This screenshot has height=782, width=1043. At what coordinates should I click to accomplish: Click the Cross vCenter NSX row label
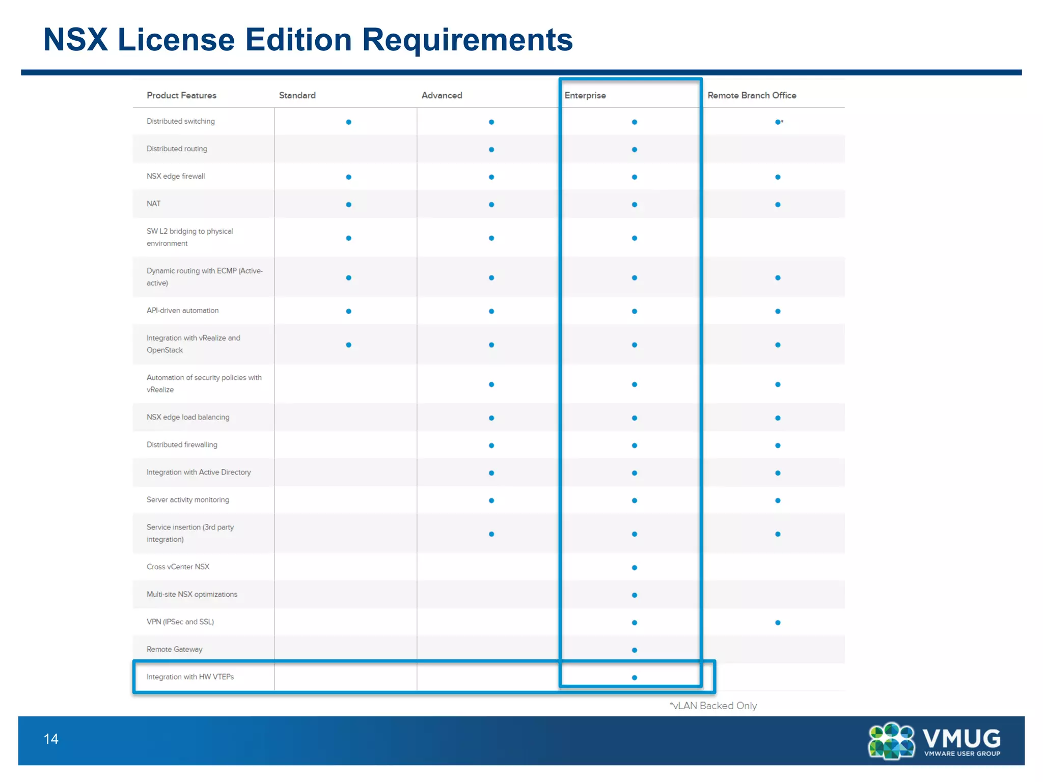click(x=178, y=567)
